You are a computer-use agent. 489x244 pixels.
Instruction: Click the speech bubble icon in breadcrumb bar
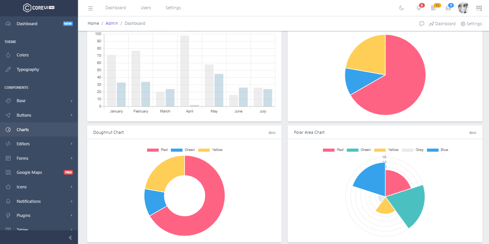coord(422,24)
